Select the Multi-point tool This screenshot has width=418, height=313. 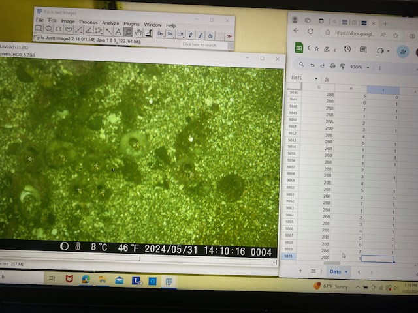click(99, 31)
